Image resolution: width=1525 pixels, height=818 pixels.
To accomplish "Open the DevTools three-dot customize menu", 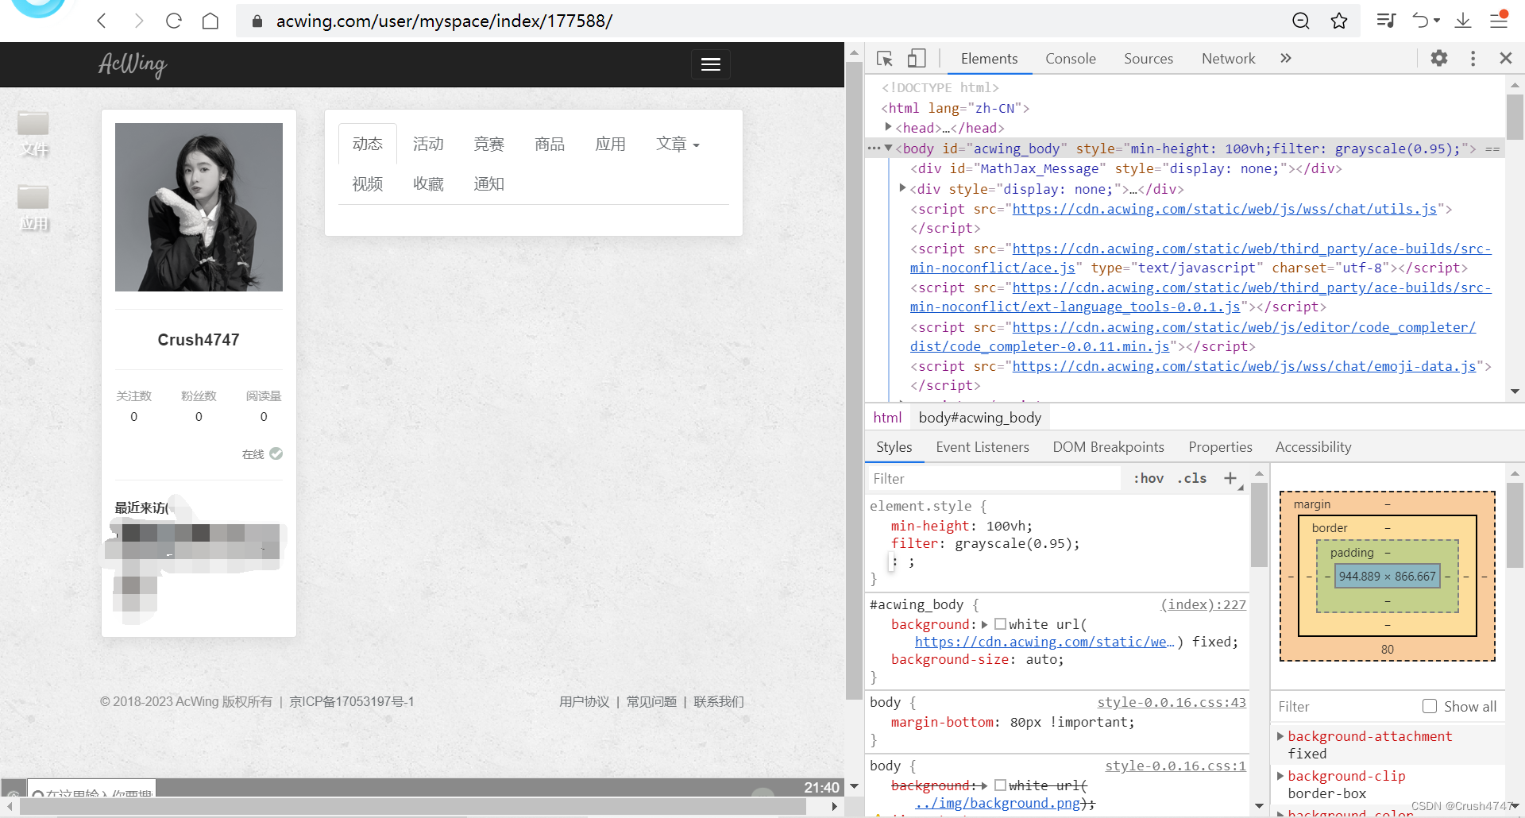I will coord(1473,58).
